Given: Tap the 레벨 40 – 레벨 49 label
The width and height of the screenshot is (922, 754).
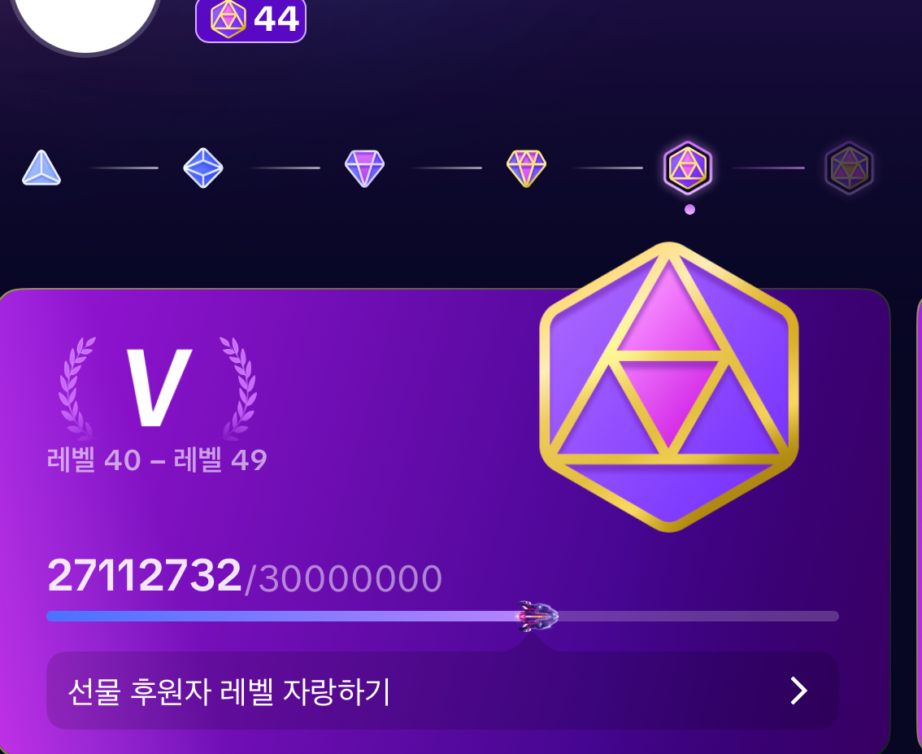Looking at the screenshot, I should pyautogui.click(x=157, y=460).
